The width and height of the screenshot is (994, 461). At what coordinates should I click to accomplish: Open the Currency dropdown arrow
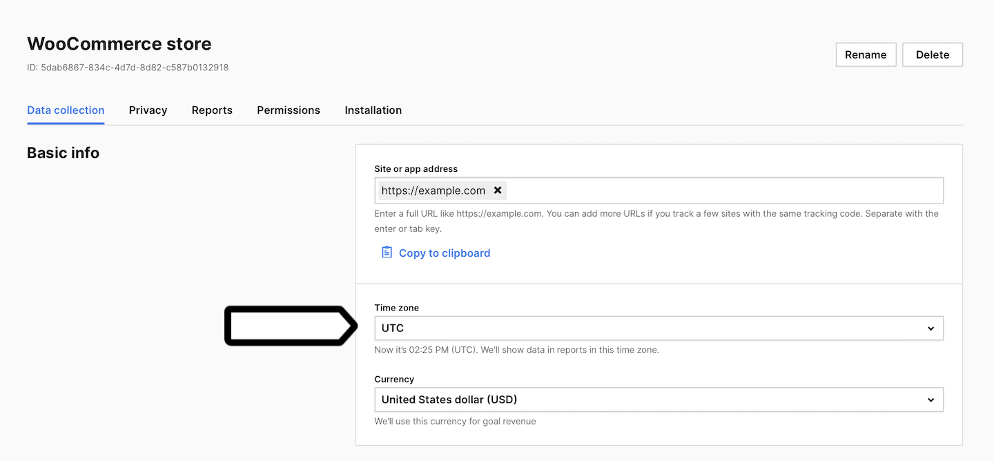[930, 400]
